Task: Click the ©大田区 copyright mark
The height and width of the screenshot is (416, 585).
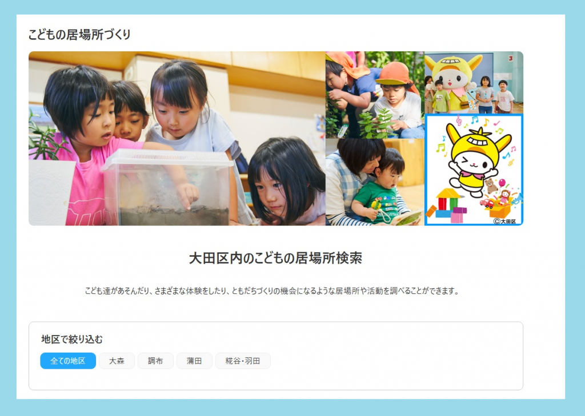Action: 504,221
